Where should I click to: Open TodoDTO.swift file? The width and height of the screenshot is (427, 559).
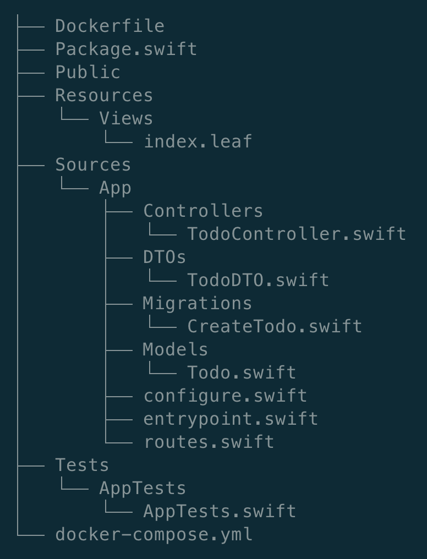pos(258,280)
